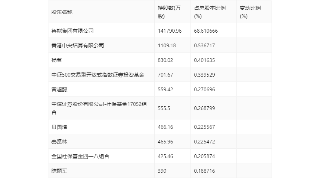320x178 pixels.
Task: Click holdings value 141790.96
Action: (x=169, y=31)
